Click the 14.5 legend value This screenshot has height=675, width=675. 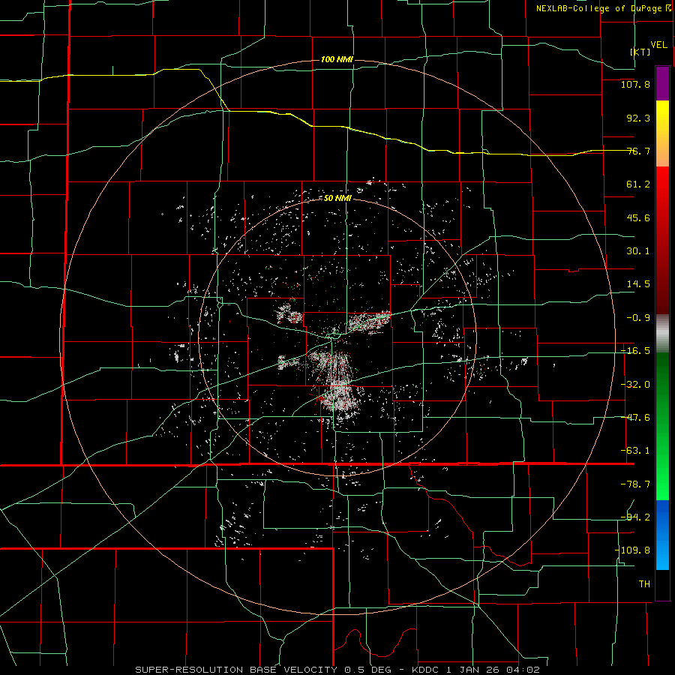coord(638,284)
